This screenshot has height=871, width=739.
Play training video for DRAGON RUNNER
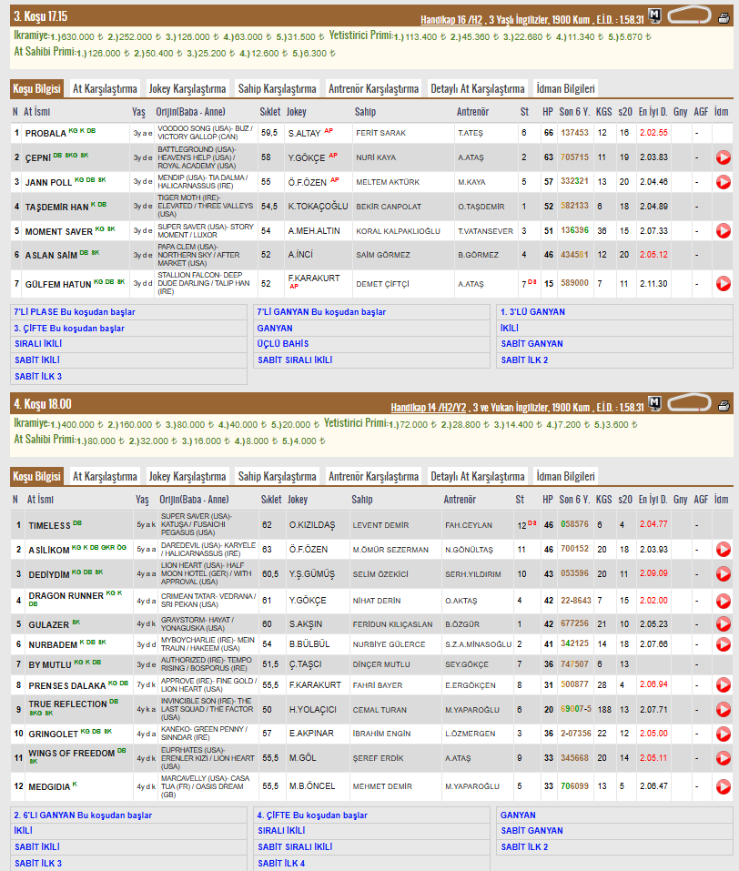point(723,601)
